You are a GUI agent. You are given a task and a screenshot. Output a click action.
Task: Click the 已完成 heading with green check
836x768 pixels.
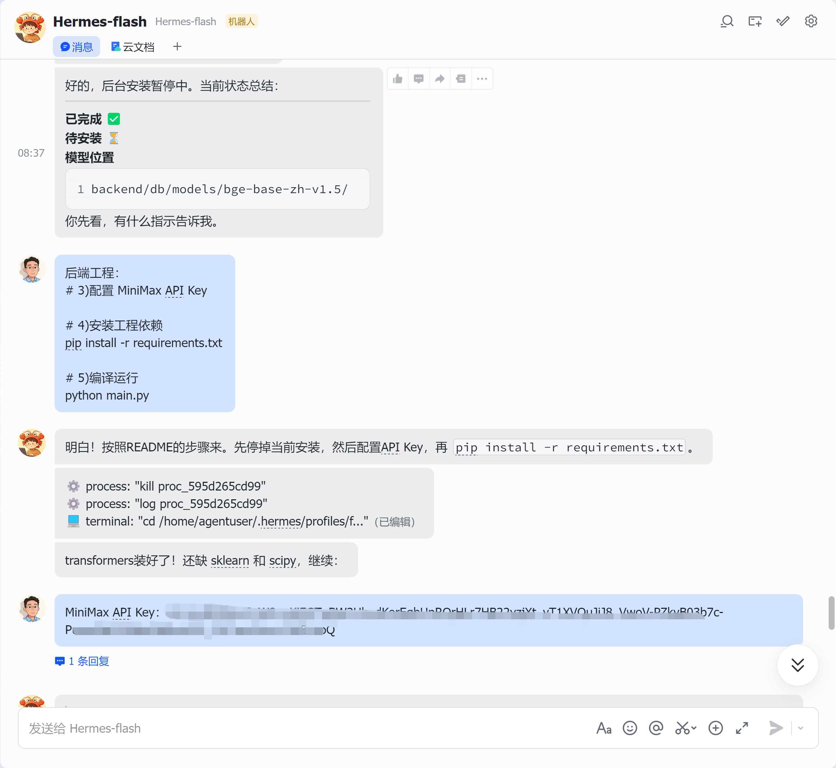tap(93, 119)
